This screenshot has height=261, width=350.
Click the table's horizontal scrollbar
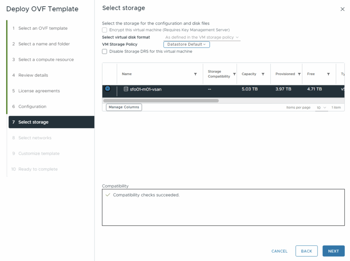[161, 101]
